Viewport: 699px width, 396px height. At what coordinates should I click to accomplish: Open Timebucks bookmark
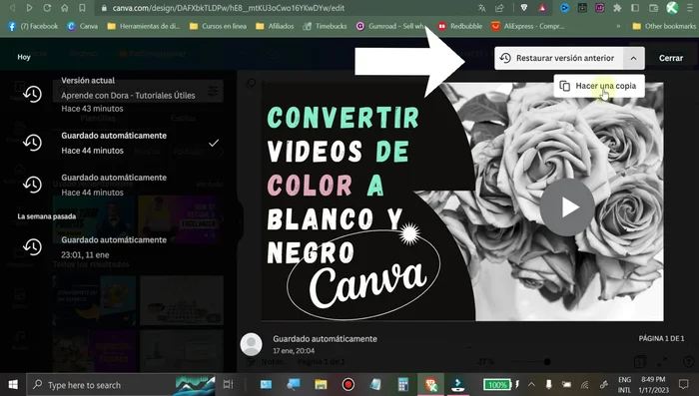click(325, 26)
